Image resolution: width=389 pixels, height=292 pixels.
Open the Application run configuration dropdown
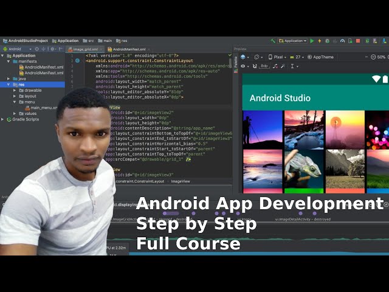pyautogui.click(x=293, y=41)
